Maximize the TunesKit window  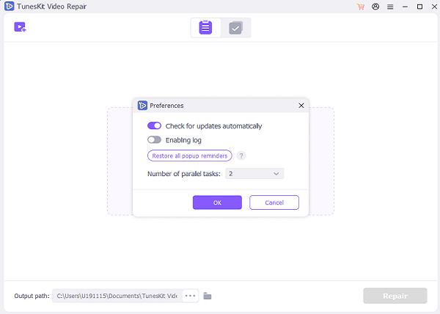pos(419,7)
